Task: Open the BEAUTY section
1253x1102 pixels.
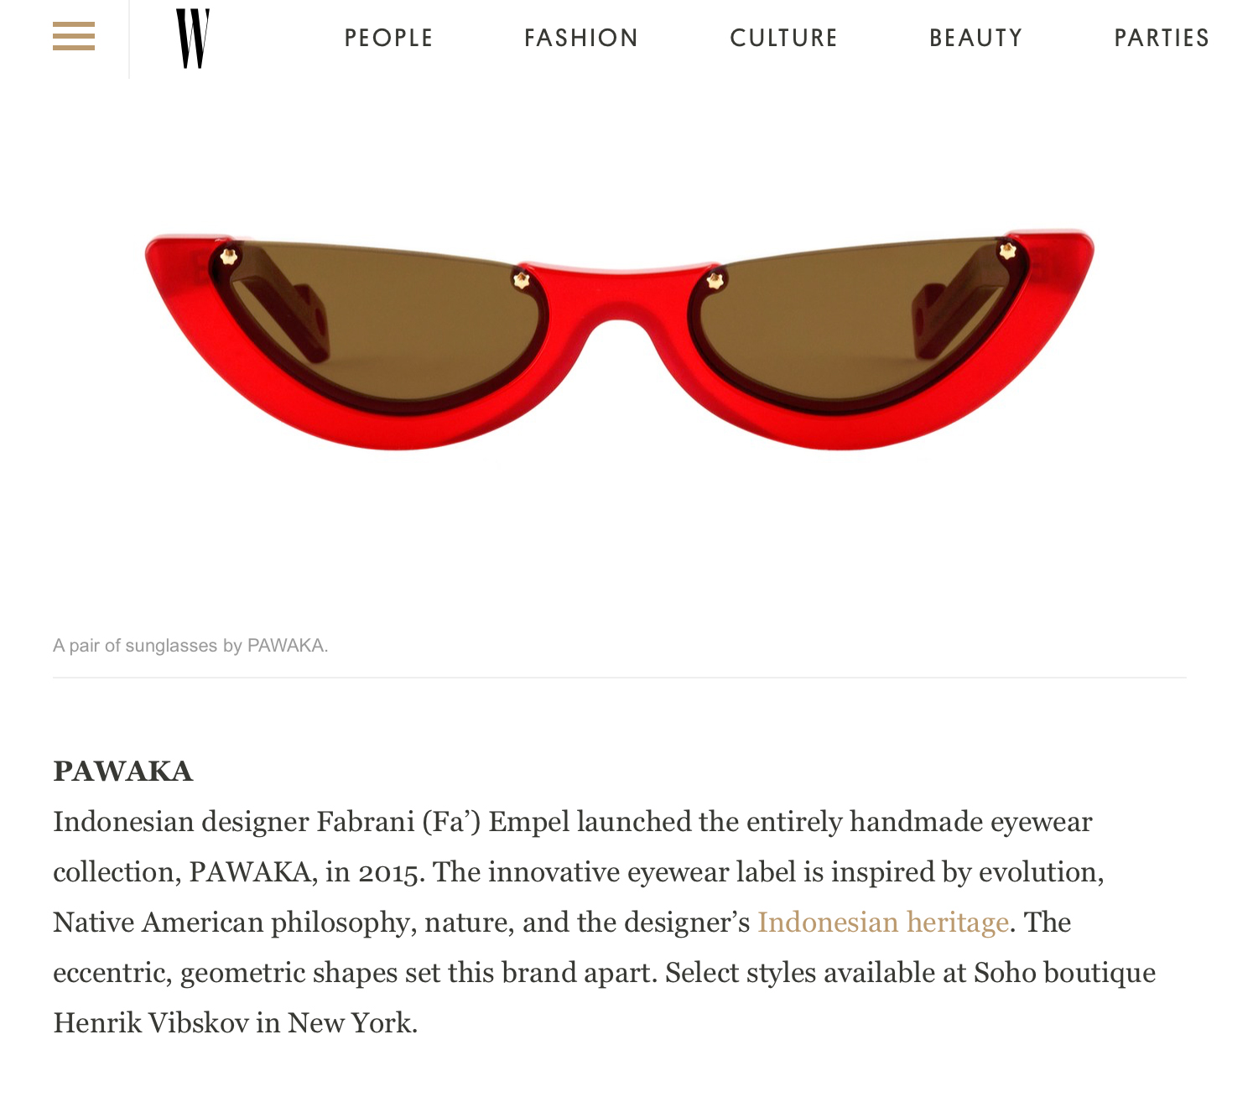Action: click(x=976, y=38)
